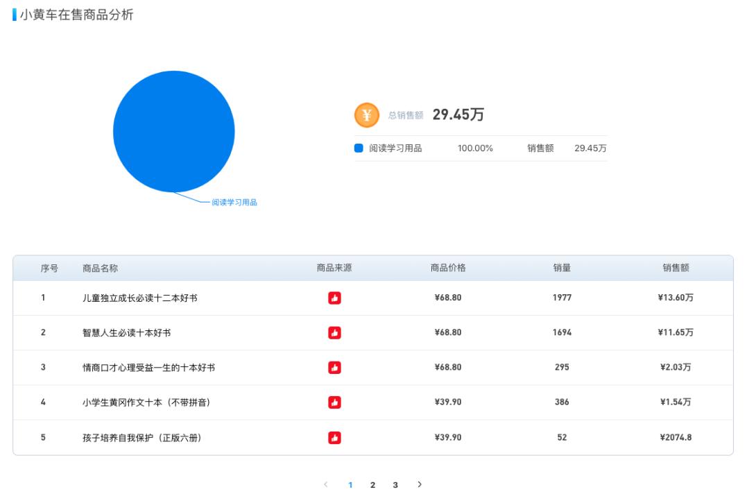Viewport: 749px width, 503px height.
Task: Click the Douyin source icon for 小学生黄冈作文十本
Action: (x=334, y=402)
